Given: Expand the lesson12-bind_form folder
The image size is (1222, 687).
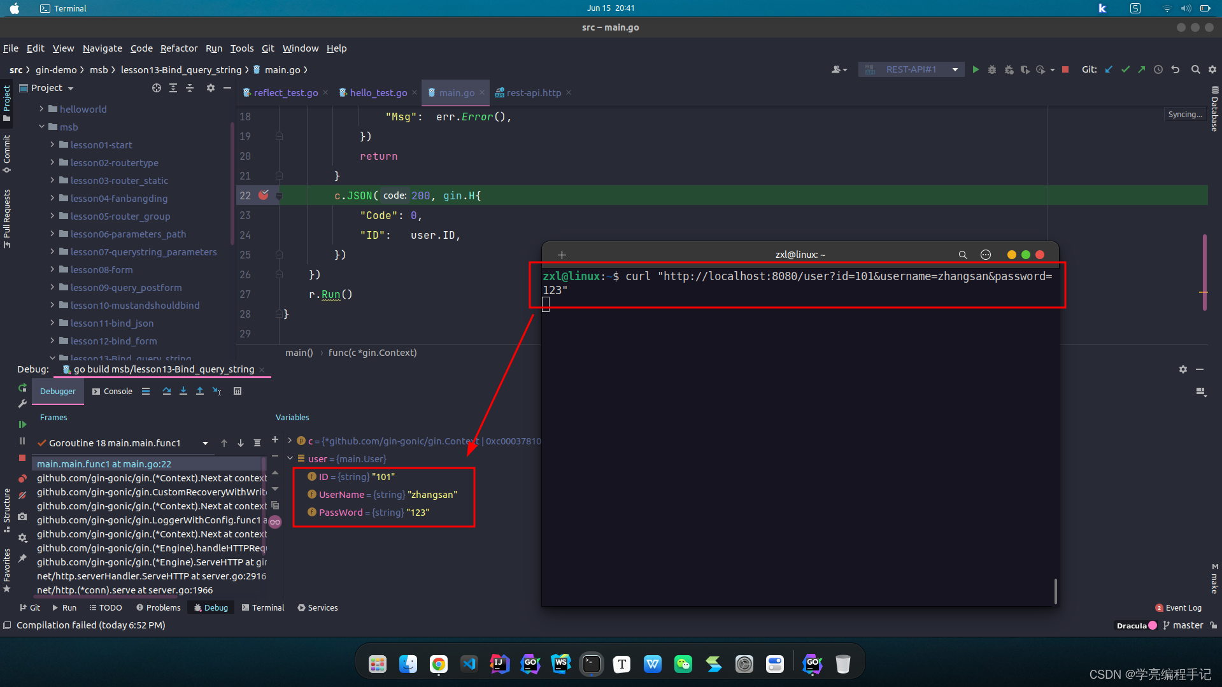Looking at the screenshot, I should tap(52, 341).
